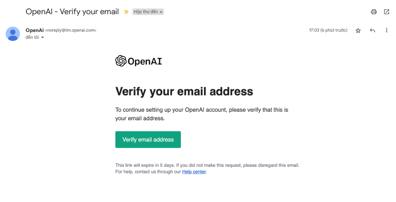Expand recipient details arrow beside đến tôi
This screenshot has height=202, width=396.
pos(43,37)
